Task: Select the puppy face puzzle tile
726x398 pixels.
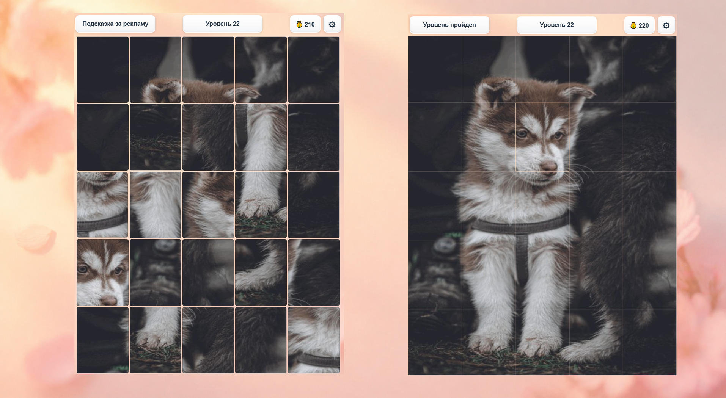Action: click(102, 273)
